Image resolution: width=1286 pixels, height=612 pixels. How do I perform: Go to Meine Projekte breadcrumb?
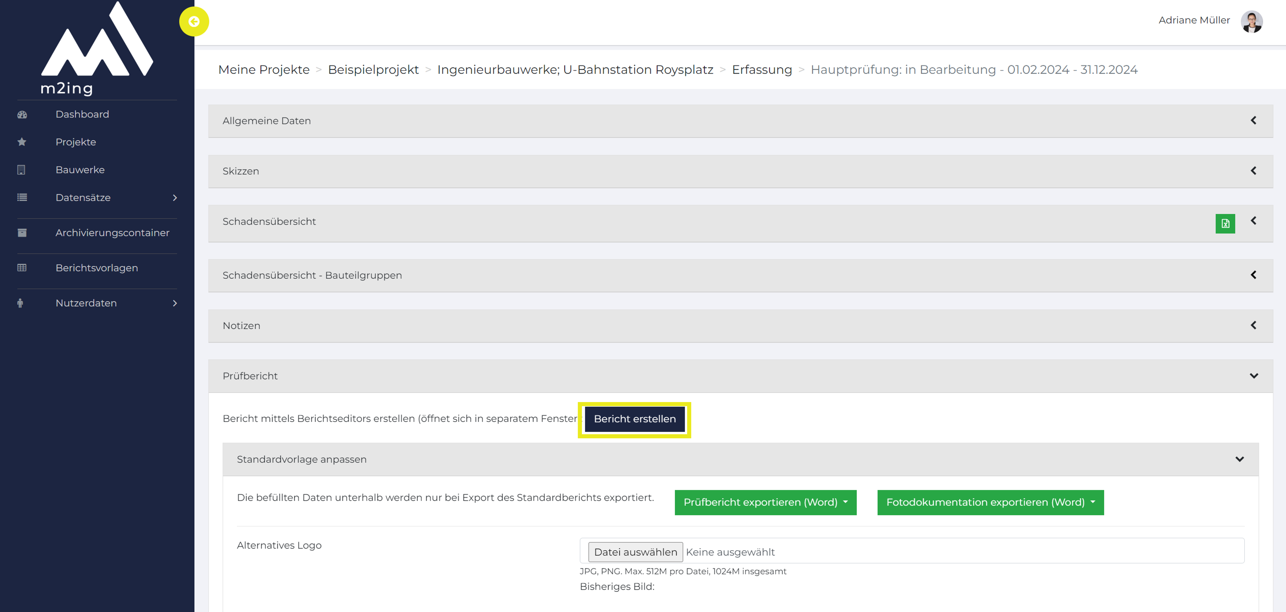click(x=264, y=69)
